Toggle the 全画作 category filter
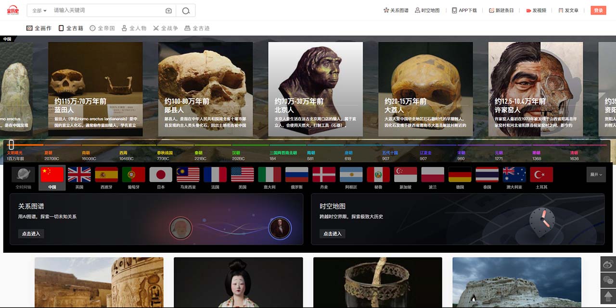This screenshot has height=308, width=616. coord(39,28)
